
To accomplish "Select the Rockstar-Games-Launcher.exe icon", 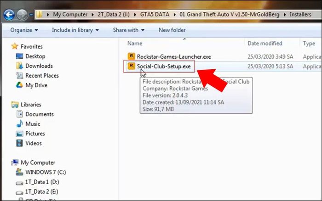I will (x=132, y=56).
